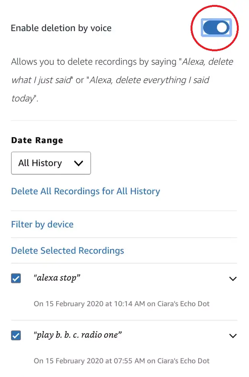Delete the selected voice recordings
The height and width of the screenshot is (377, 249).
tap(67, 250)
